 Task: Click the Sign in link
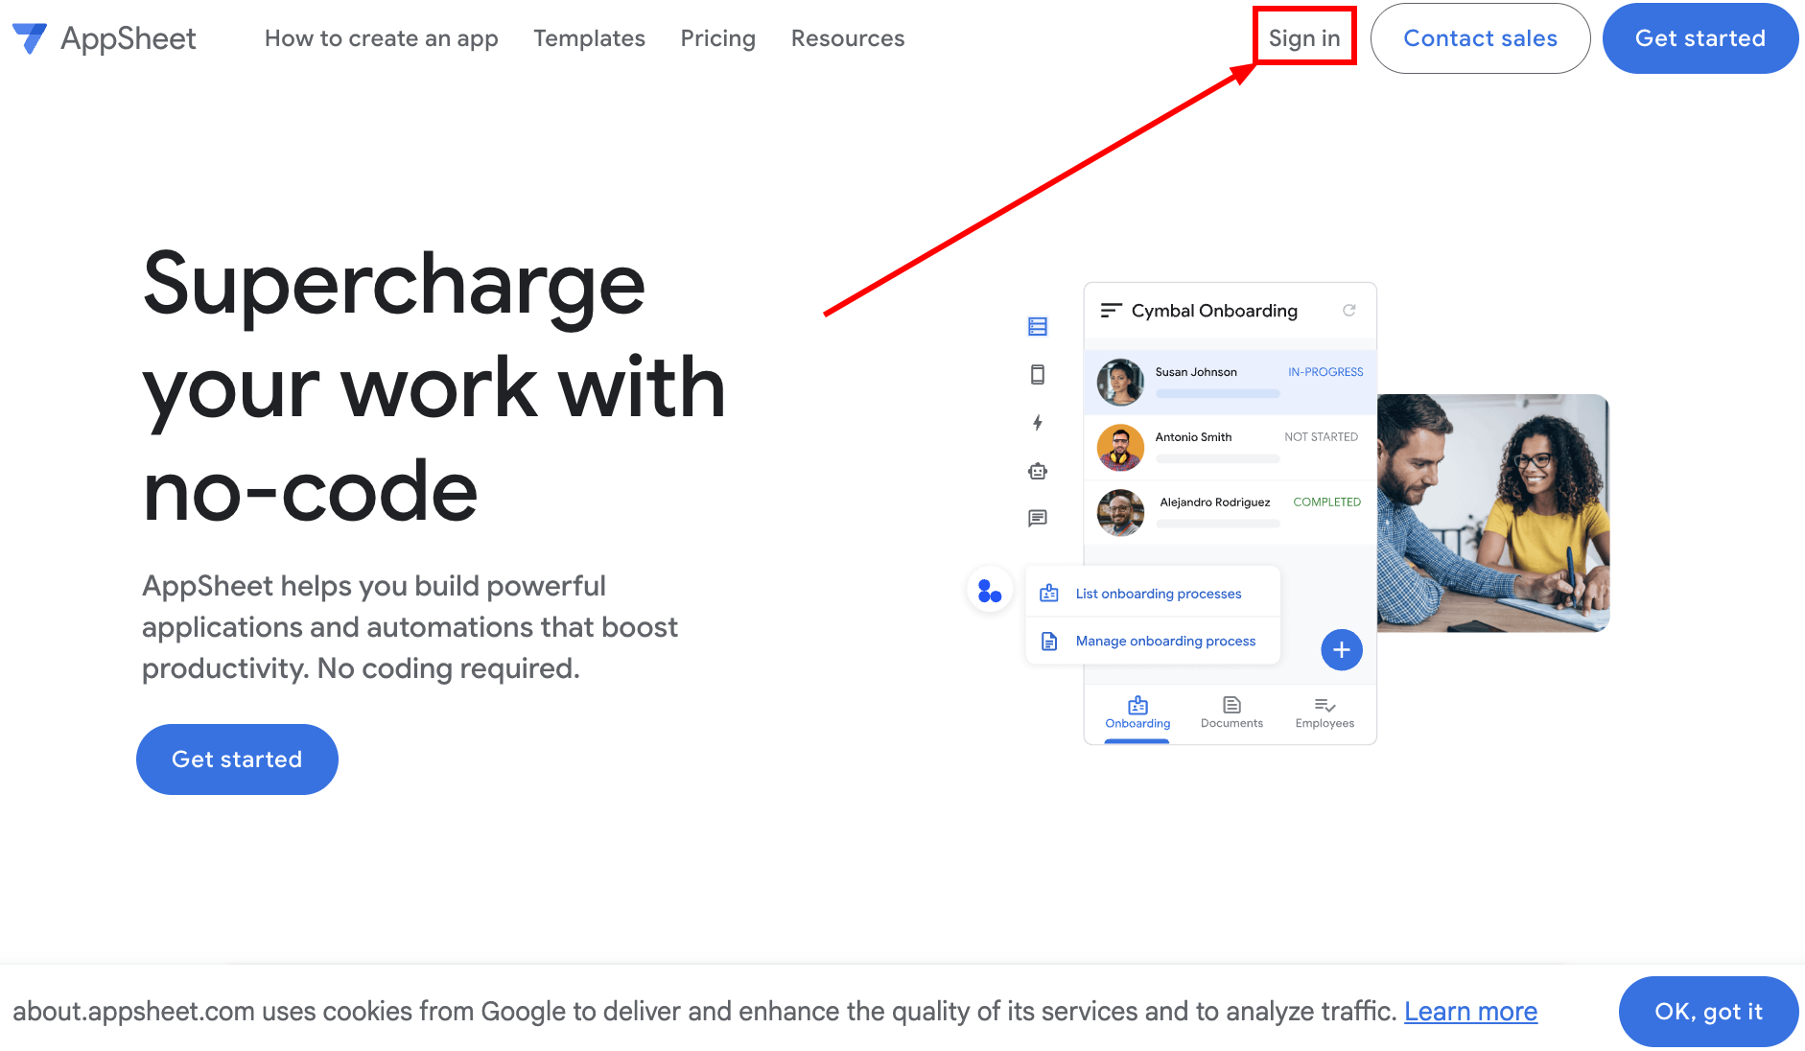[x=1304, y=37]
